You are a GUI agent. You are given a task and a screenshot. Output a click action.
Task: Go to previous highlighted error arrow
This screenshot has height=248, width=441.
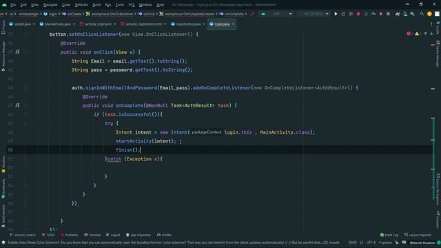click(426, 34)
